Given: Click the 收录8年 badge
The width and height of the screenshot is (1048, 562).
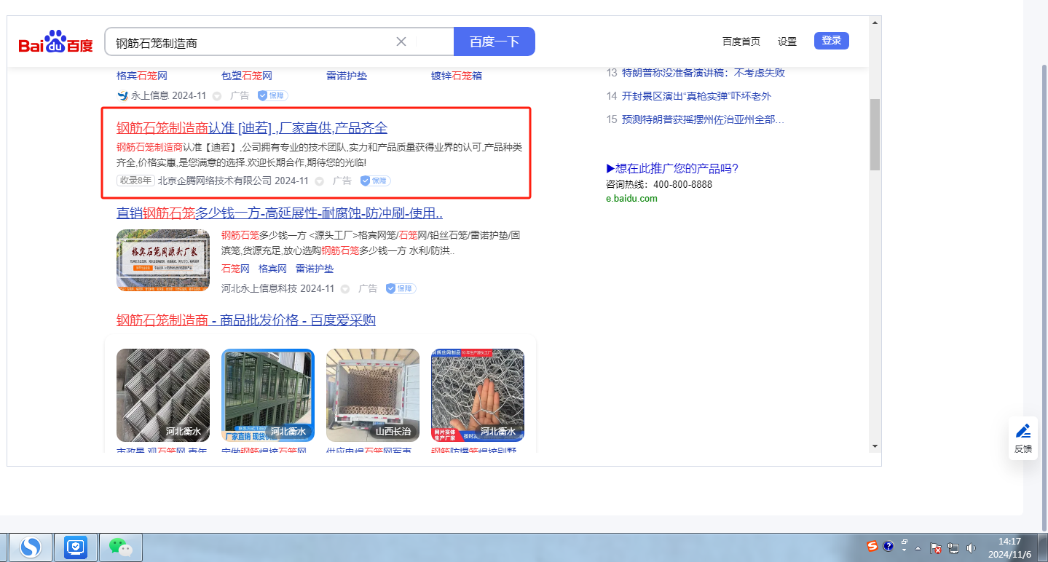Looking at the screenshot, I should [135, 181].
